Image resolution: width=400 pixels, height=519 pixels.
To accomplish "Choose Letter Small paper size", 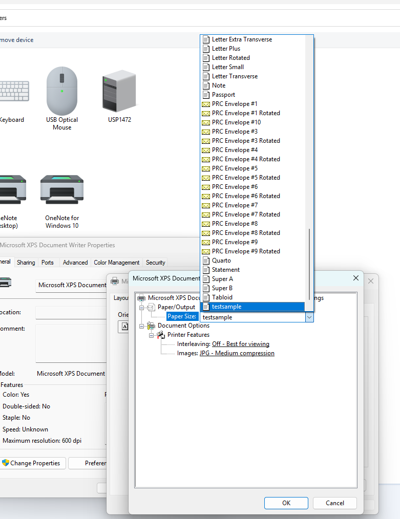I will (x=252, y=67).
